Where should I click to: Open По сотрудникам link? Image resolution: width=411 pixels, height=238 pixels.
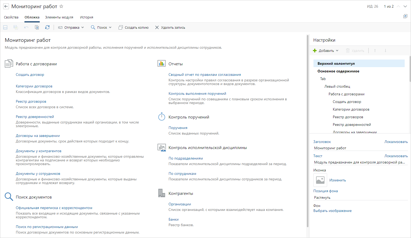[x=182, y=173]
